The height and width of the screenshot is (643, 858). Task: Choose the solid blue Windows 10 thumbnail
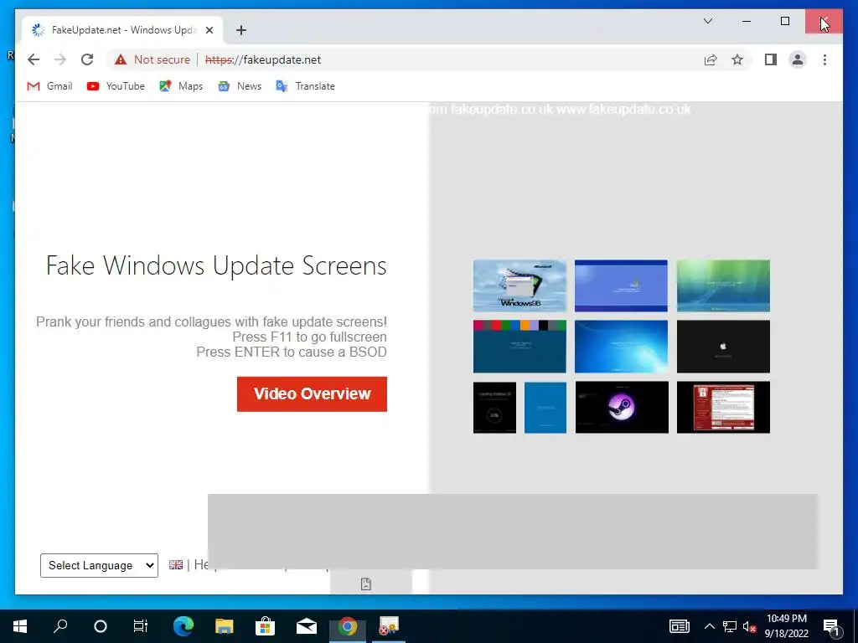point(545,408)
